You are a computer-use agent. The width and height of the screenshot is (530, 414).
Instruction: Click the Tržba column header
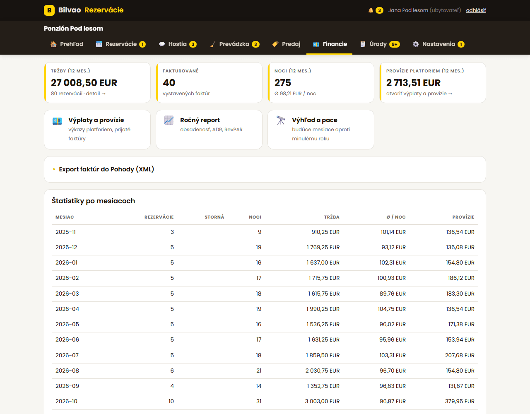[332, 217]
